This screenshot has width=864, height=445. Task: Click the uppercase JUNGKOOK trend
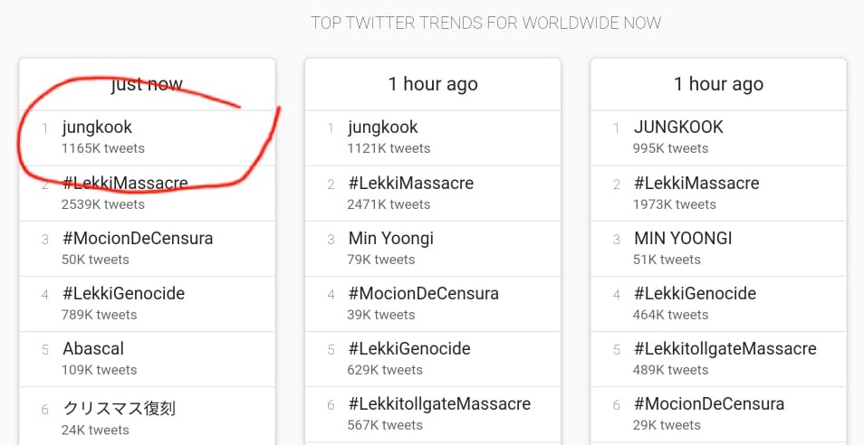point(678,128)
